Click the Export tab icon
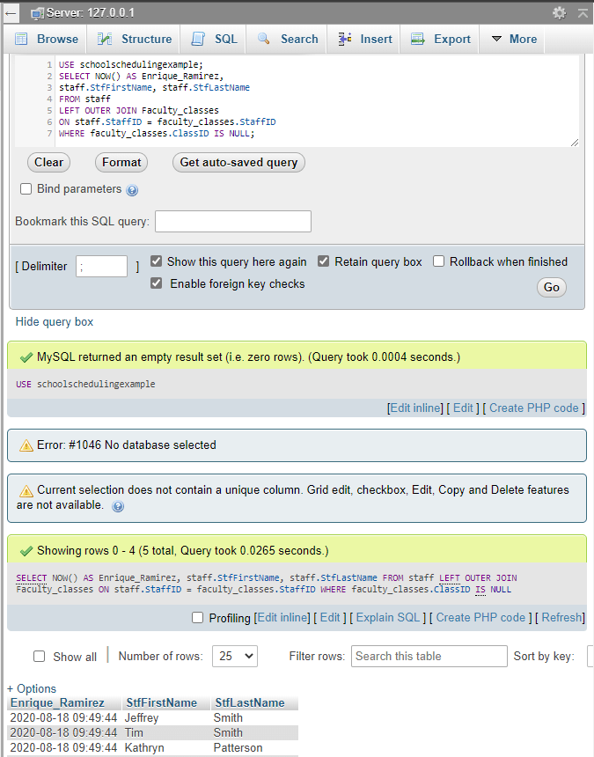 click(418, 39)
